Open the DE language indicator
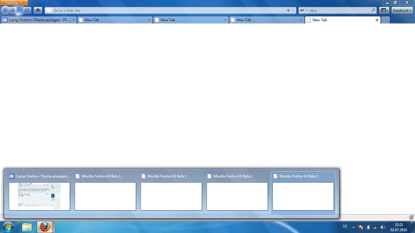The height and width of the screenshot is (233, 415). coord(345,226)
